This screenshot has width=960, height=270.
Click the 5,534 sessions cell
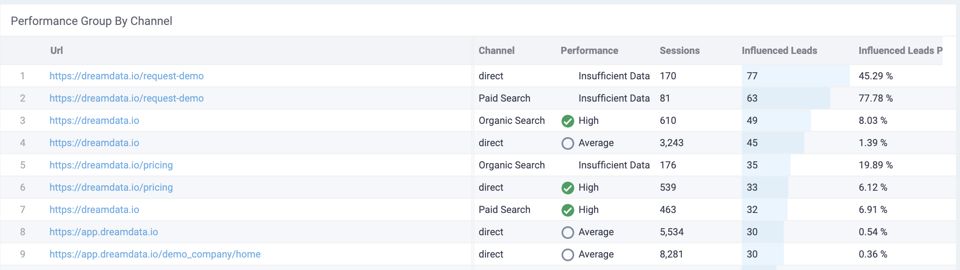click(x=671, y=232)
